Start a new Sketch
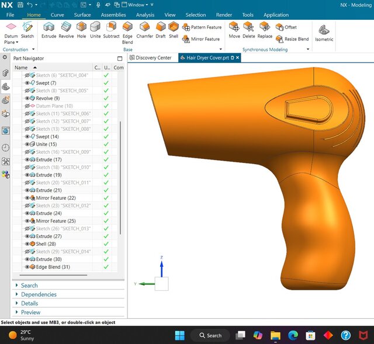 click(27, 30)
